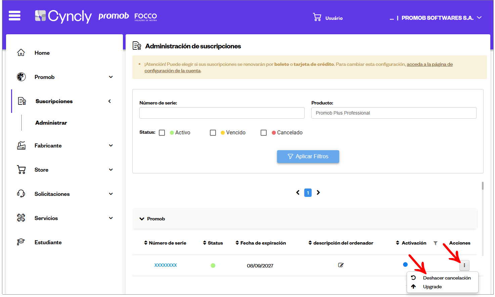Go to previous page arrow

pos(298,193)
